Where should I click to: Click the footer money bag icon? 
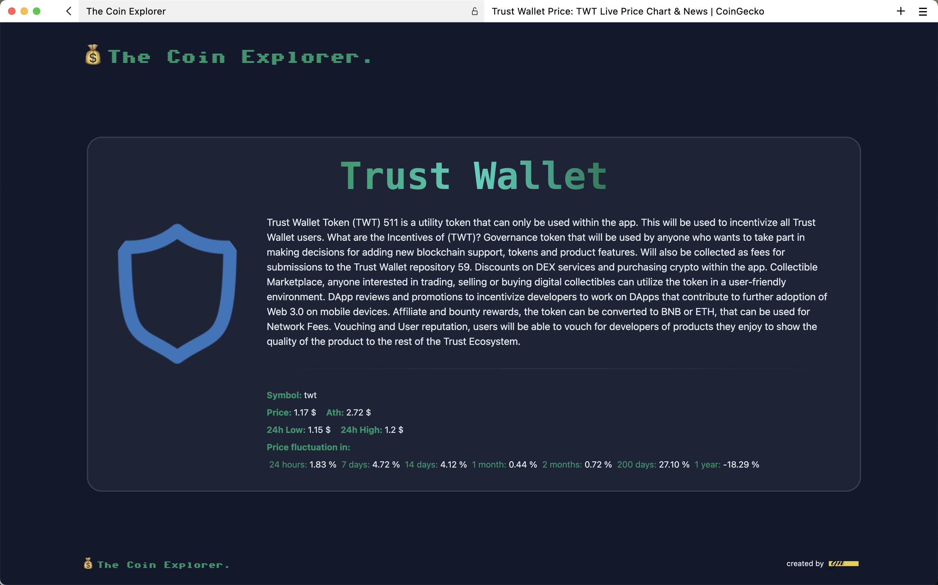click(x=88, y=563)
